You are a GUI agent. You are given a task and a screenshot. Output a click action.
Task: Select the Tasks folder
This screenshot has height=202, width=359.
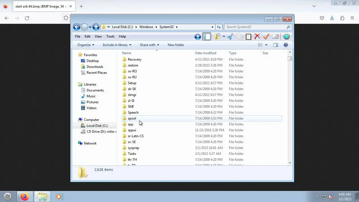(202, 154)
